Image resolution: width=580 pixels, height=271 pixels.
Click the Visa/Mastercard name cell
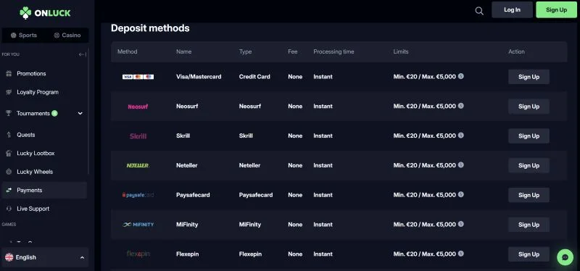(199, 77)
